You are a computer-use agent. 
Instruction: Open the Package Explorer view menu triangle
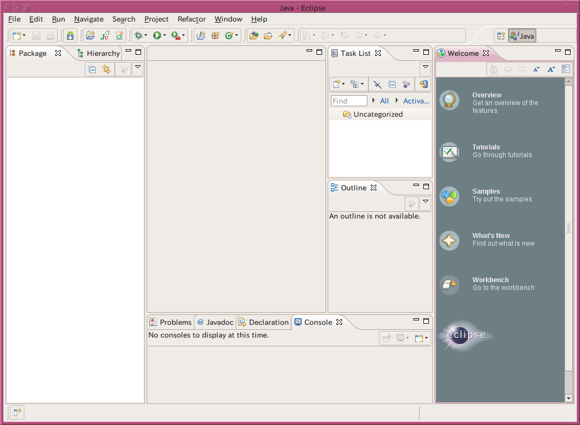click(x=138, y=67)
